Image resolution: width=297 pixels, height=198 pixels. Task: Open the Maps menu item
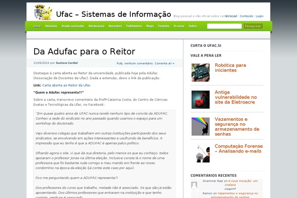[150, 26]
